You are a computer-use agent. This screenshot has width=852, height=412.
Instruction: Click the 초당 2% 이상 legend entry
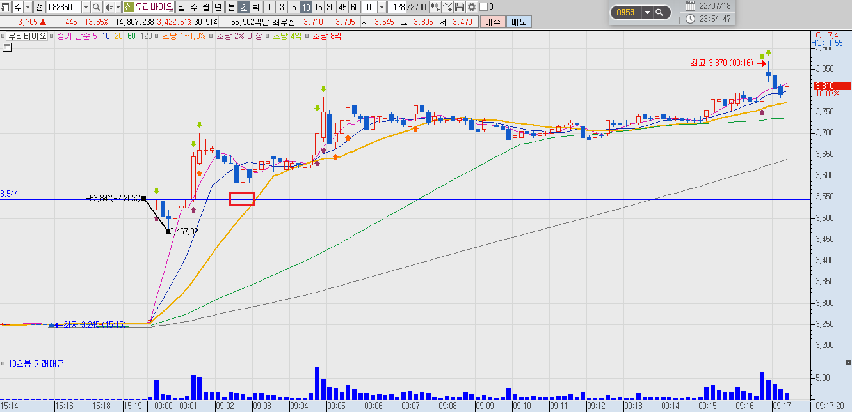point(239,36)
